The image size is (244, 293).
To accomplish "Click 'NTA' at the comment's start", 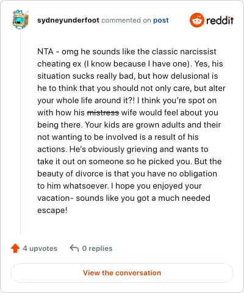I will [x=45, y=51].
